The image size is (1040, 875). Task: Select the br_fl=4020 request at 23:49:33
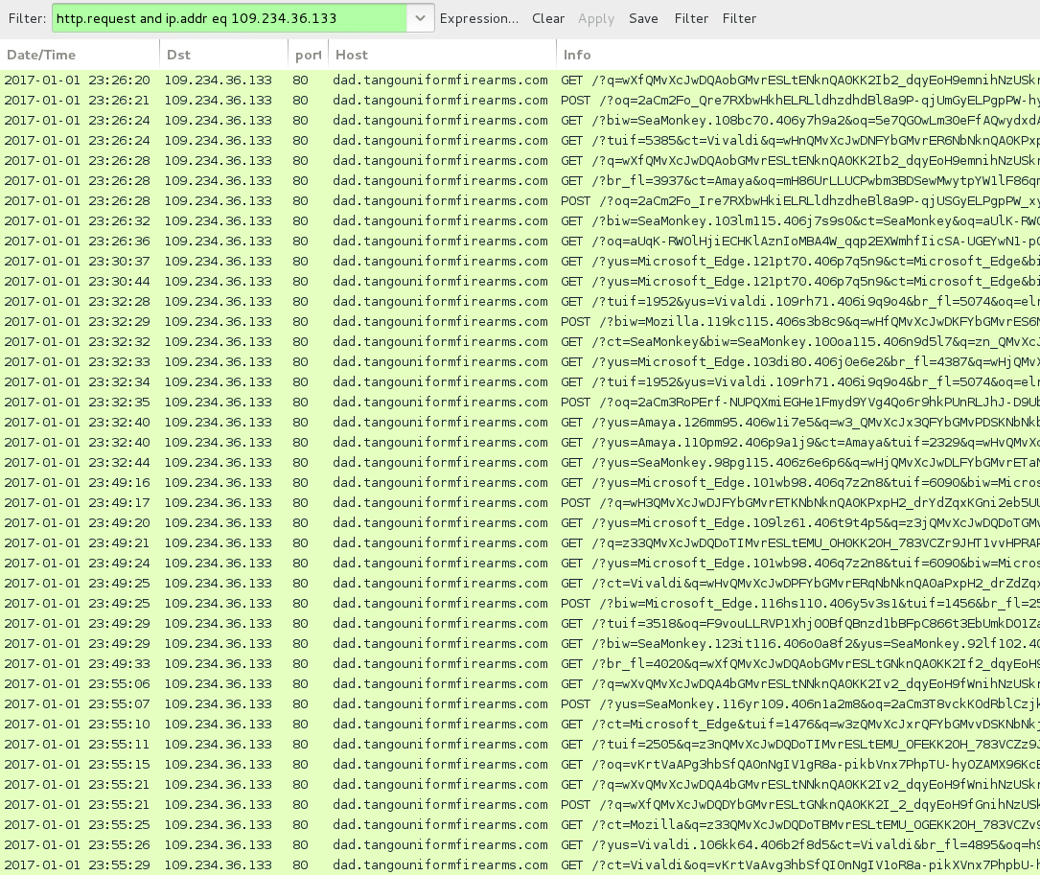click(520, 663)
